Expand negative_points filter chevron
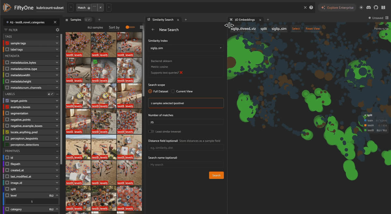This screenshot has height=214, width=391. (x=57, y=120)
